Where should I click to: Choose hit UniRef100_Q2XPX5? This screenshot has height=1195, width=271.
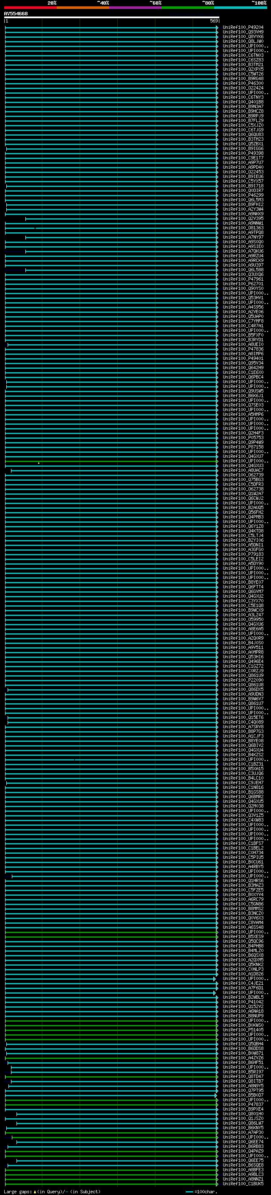click(243, 69)
